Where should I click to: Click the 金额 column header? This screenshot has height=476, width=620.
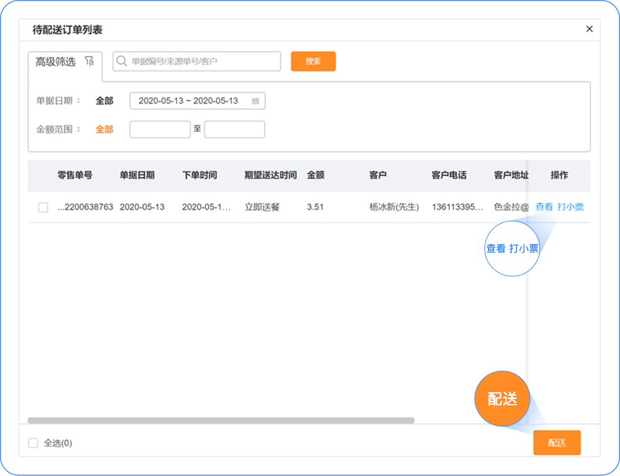(x=316, y=175)
